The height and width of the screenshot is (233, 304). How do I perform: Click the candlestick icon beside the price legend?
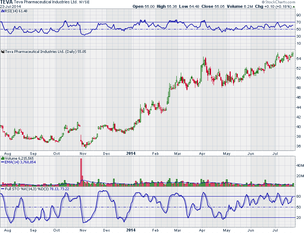(2, 52)
